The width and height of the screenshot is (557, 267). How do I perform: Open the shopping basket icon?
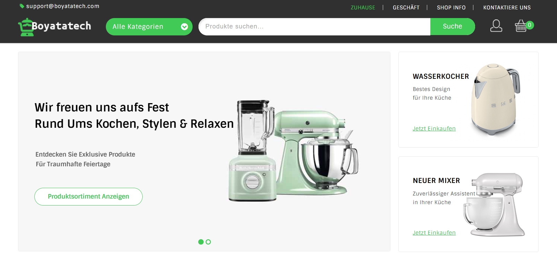[521, 26]
